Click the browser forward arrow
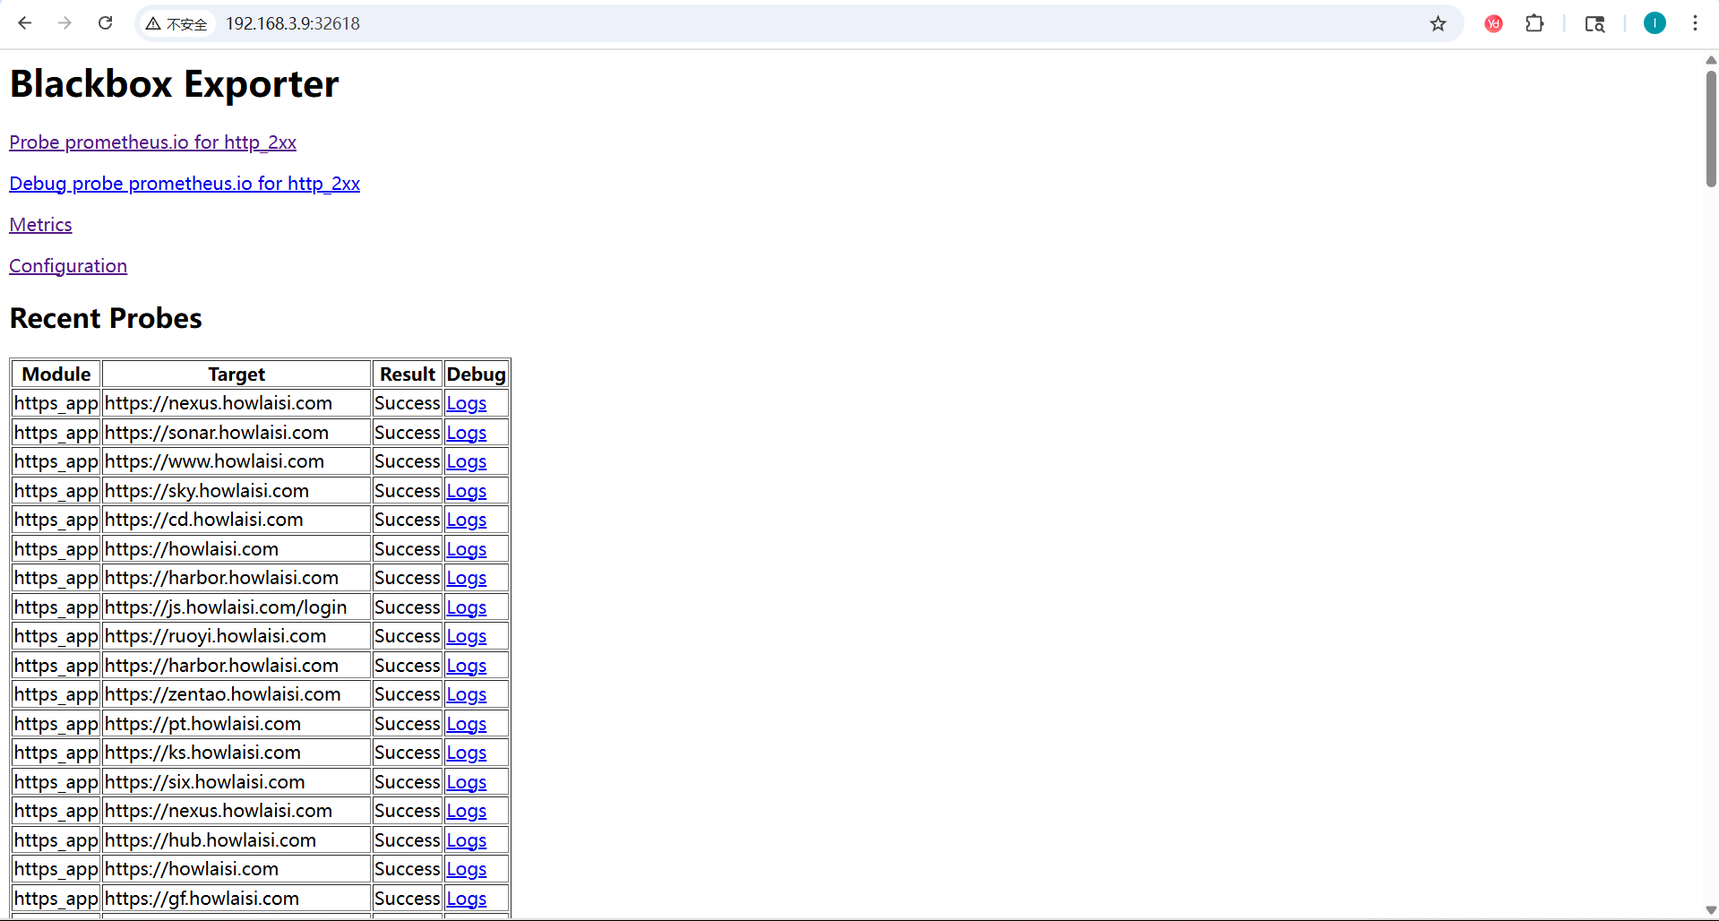This screenshot has width=1719, height=921. 64,23
